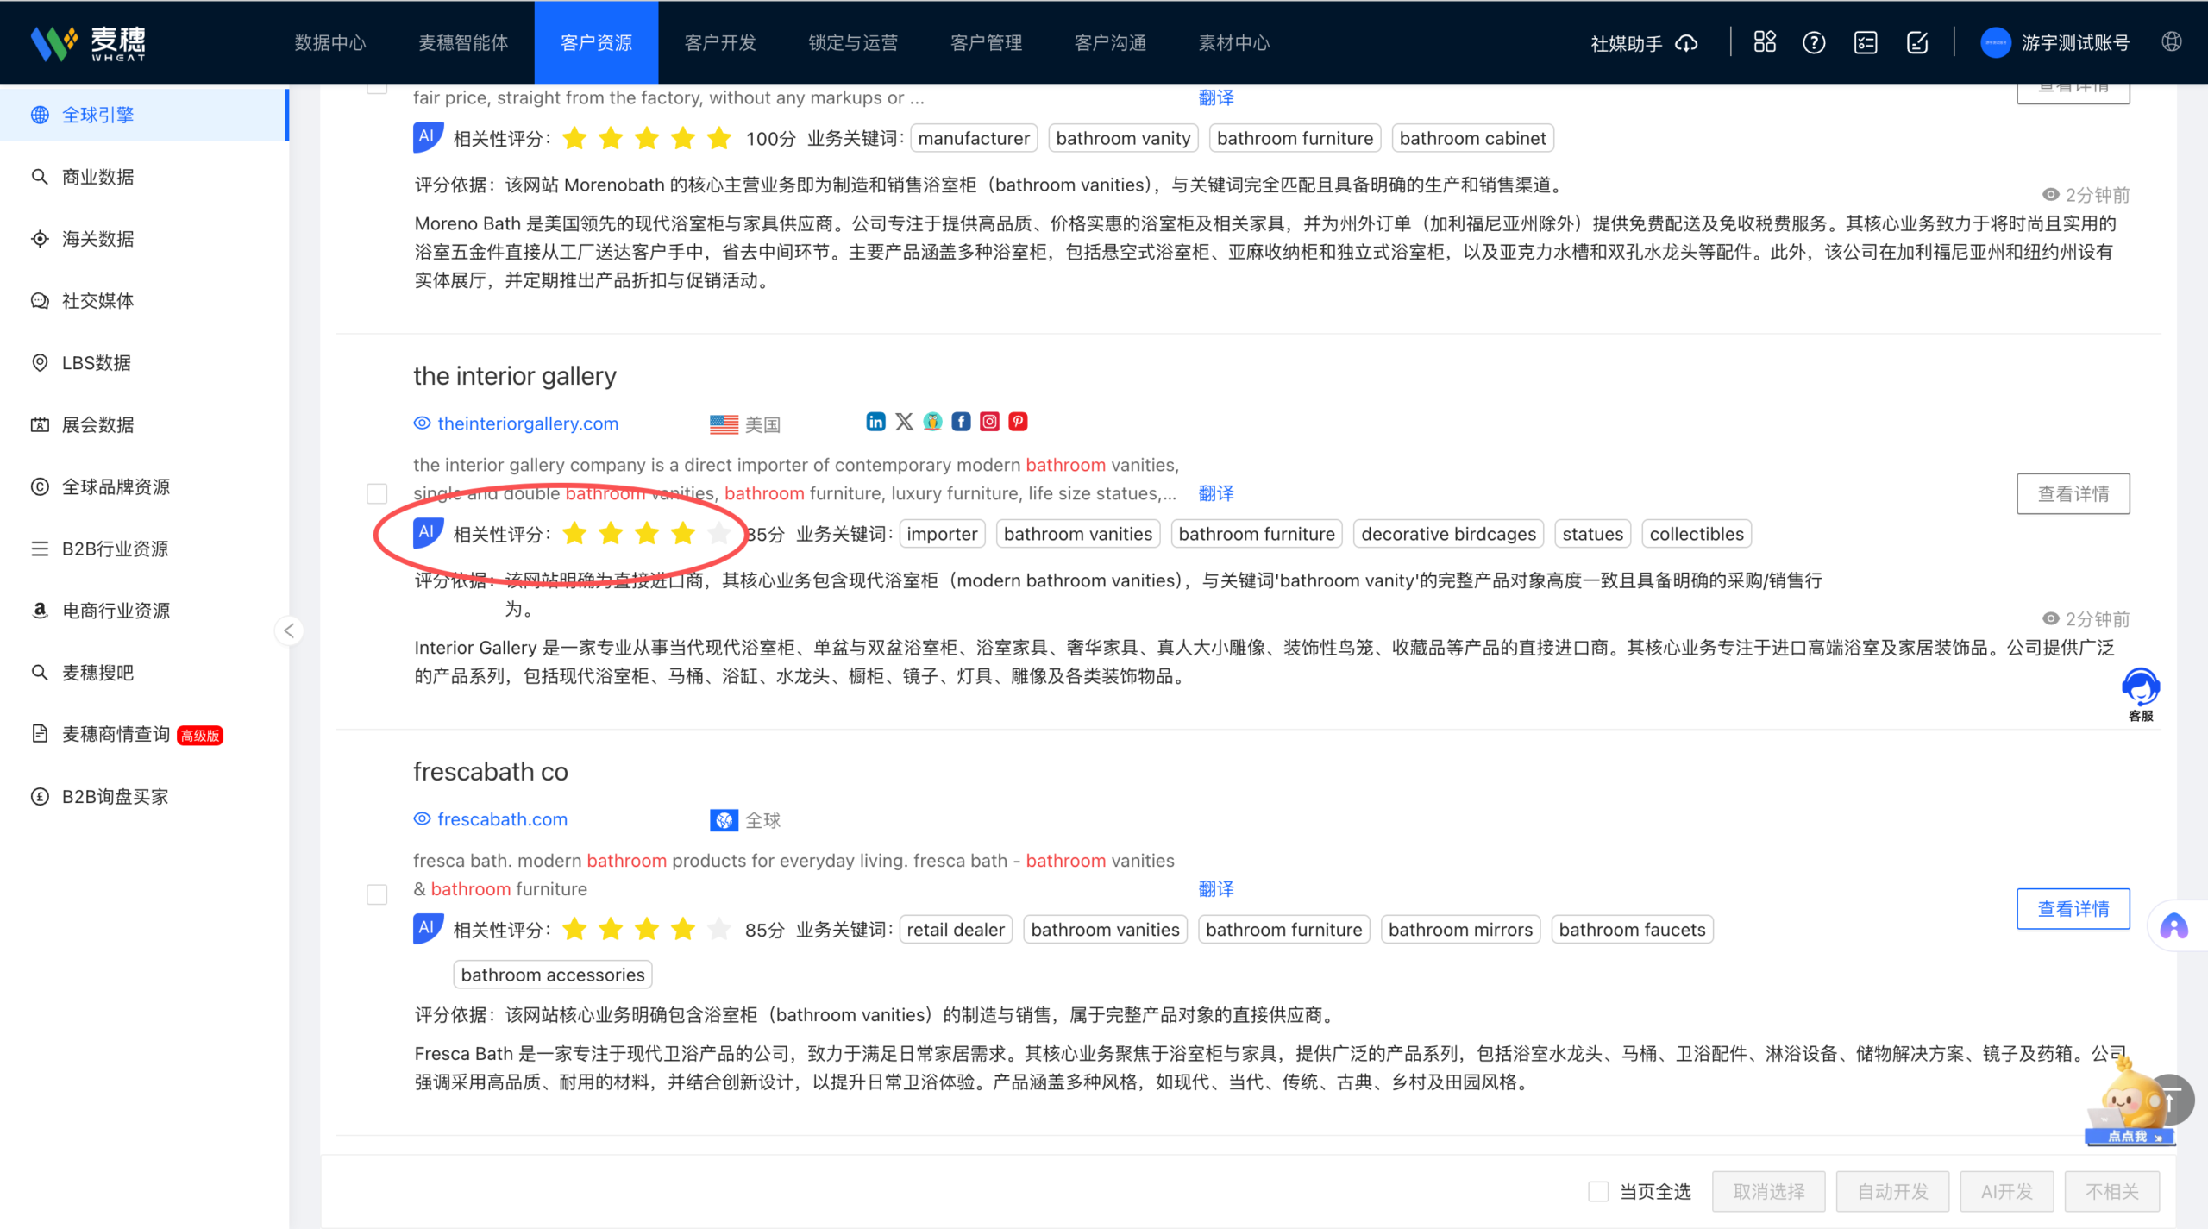The image size is (2208, 1229).
Task: Click 翻译 for the frescabath co description
Action: pos(1216,888)
